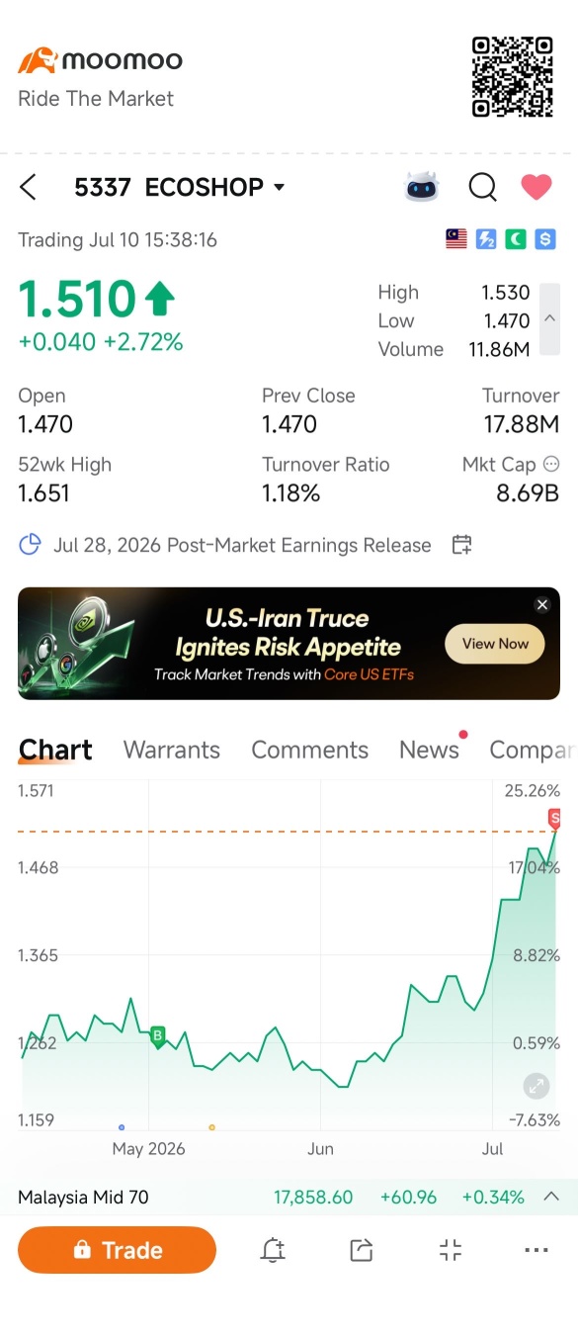Collapse the quote details chevron
Image resolution: width=578 pixels, height=1336 pixels.
[x=550, y=319]
